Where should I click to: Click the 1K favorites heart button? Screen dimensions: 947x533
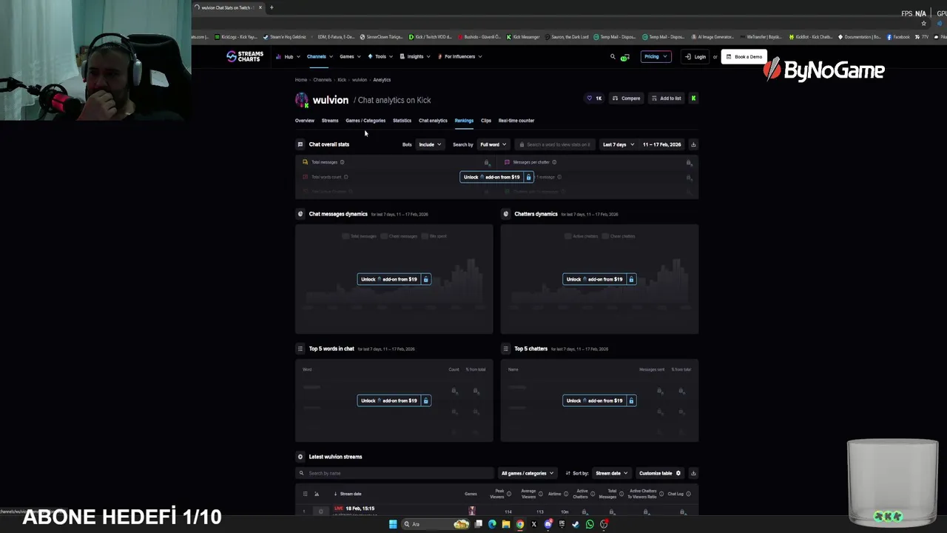[594, 98]
